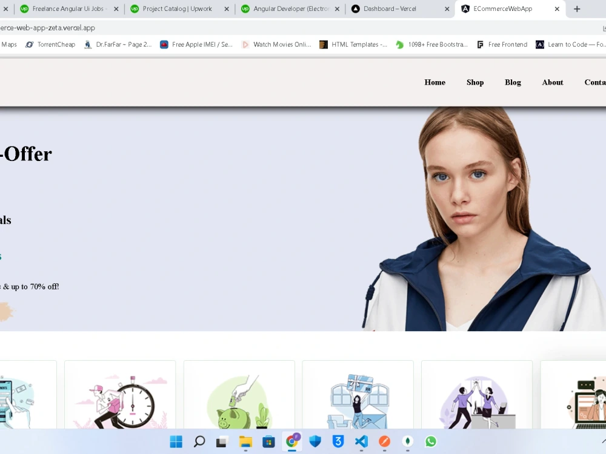Open Task View on taskbar
Screen dimensions: 606x454
click(222, 441)
